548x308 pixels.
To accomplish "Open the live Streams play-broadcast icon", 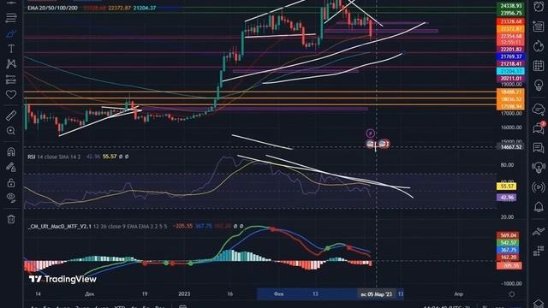I will 539,187.
